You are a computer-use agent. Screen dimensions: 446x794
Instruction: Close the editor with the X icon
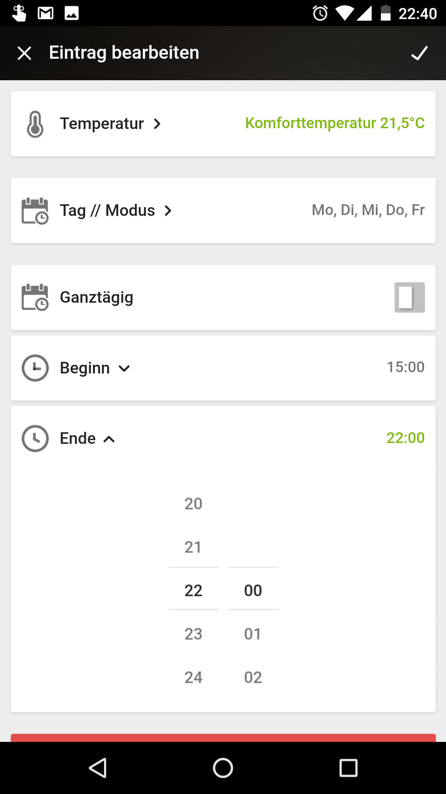[24, 53]
